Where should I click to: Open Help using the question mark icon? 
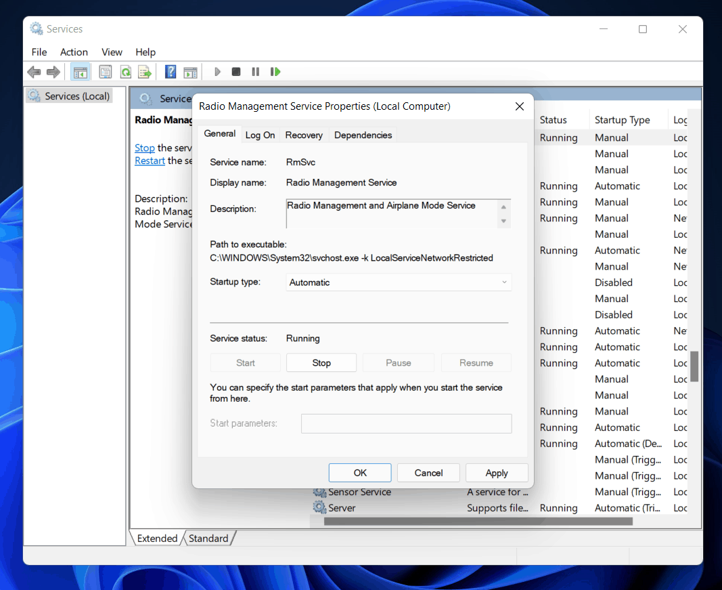click(x=171, y=72)
